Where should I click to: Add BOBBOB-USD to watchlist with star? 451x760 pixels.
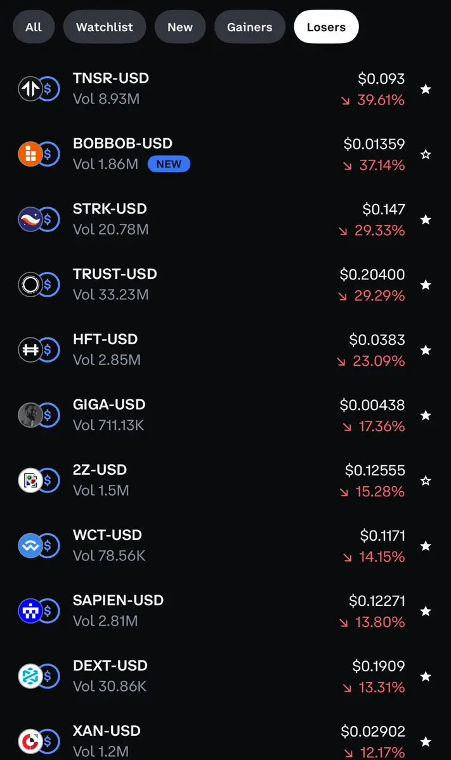pyautogui.click(x=426, y=155)
